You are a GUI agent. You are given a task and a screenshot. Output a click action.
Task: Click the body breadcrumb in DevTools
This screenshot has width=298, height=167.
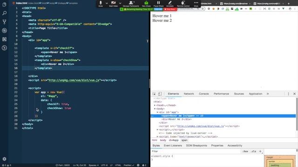(x=163, y=140)
